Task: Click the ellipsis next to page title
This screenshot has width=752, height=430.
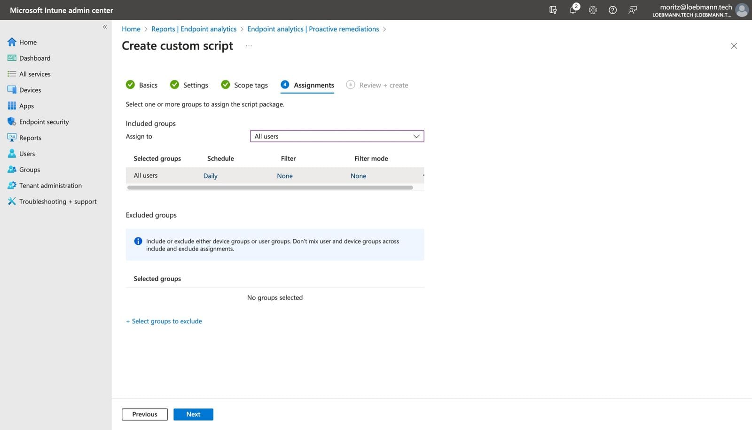Action: (x=249, y=46)
